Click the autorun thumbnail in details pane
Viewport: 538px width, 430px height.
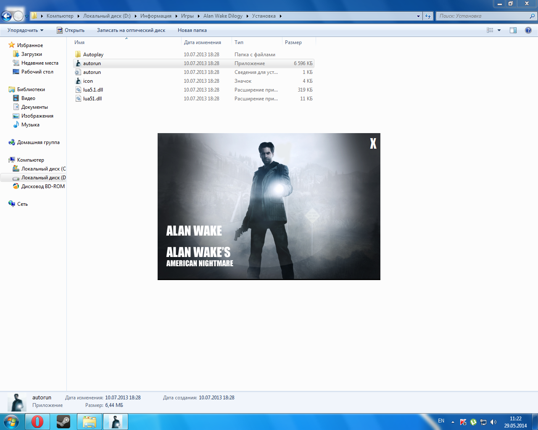(18, 402)
